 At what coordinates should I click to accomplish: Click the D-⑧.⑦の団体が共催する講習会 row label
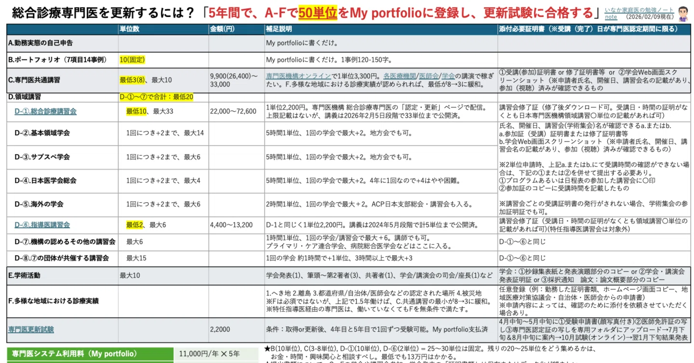(62, 259)
